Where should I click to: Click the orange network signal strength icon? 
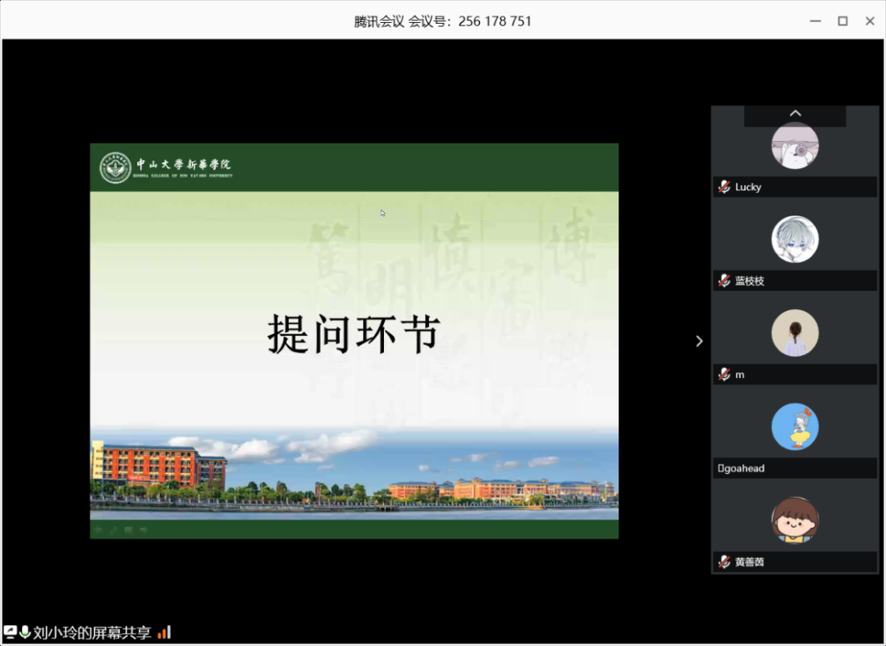(164, 632)
